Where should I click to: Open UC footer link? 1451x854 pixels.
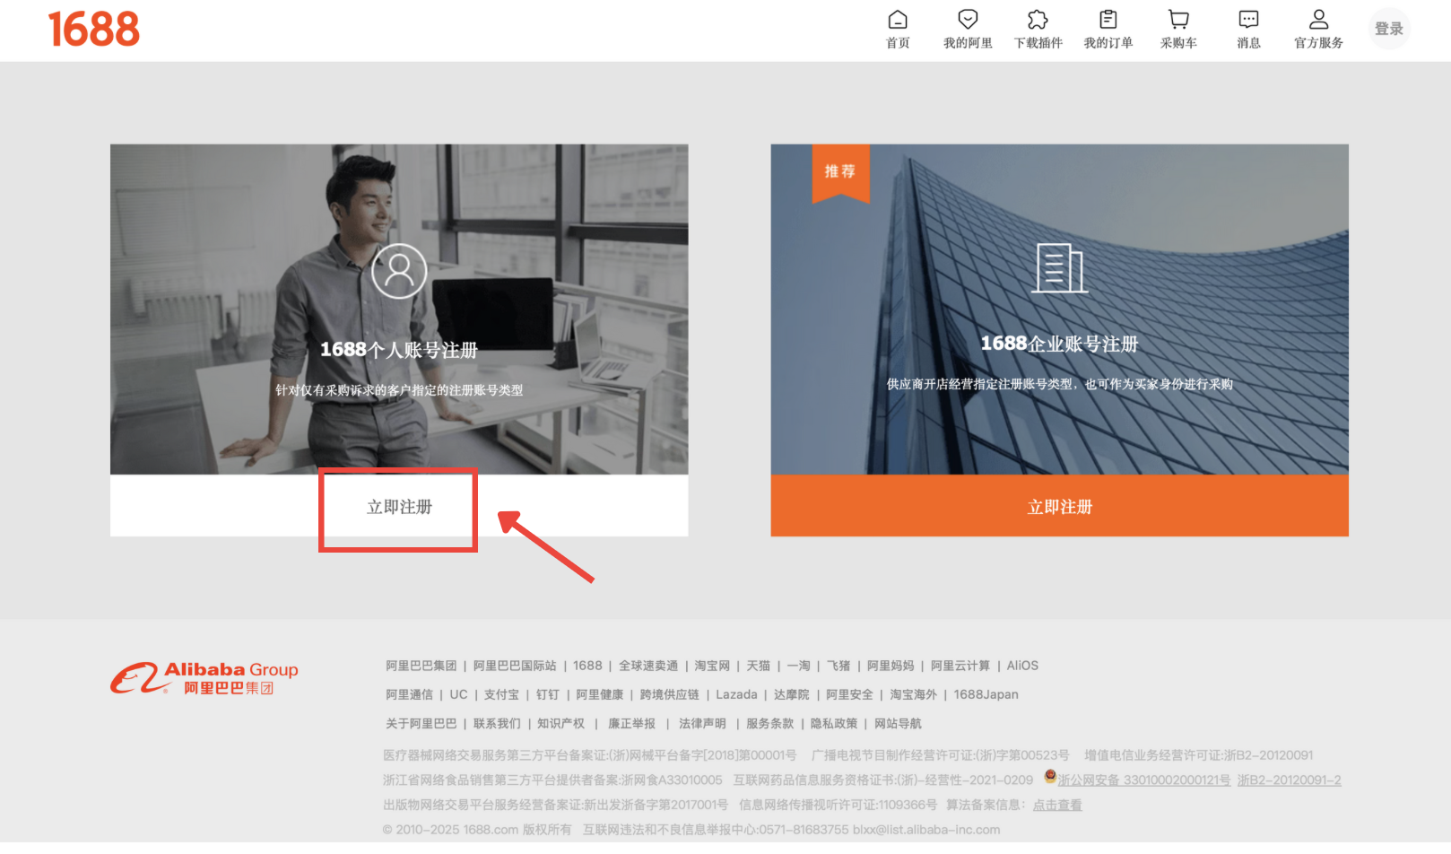pos(458,694)
